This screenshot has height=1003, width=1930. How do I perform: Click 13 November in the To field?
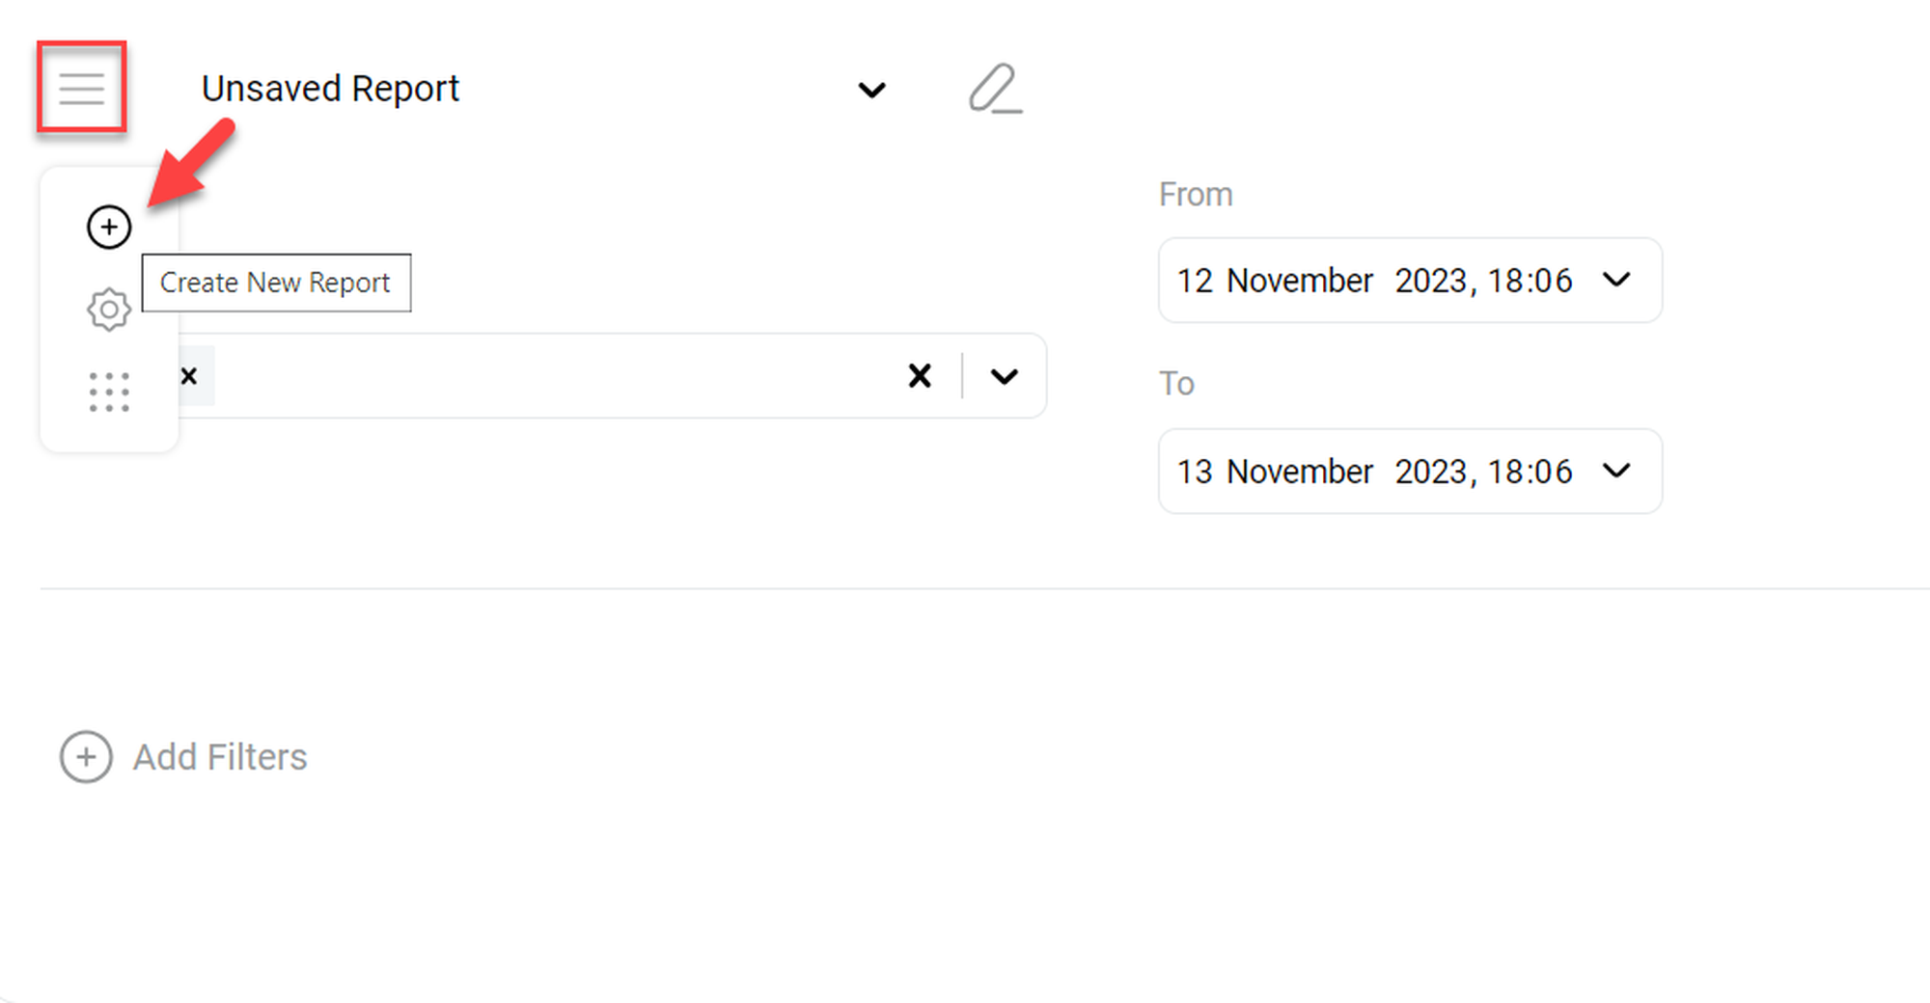coord(1275,472)
